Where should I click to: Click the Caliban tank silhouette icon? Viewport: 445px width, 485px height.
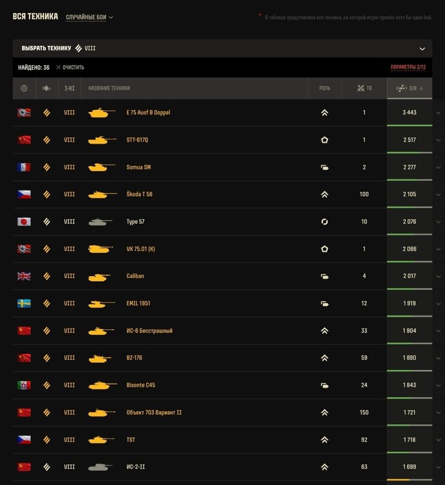tap(100, 277)
